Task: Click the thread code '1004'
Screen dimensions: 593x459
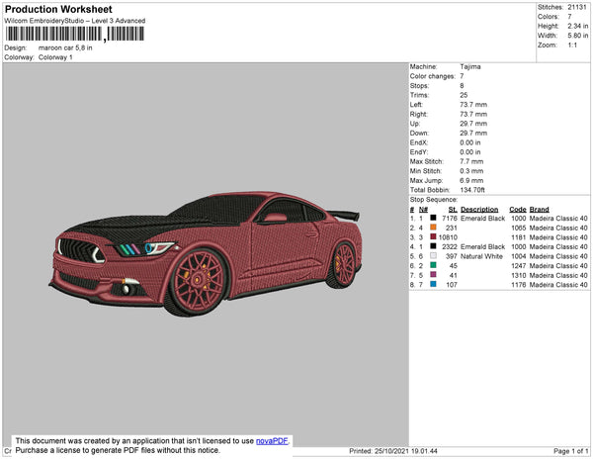Action: pyautogui.click(x=519, y=256)
